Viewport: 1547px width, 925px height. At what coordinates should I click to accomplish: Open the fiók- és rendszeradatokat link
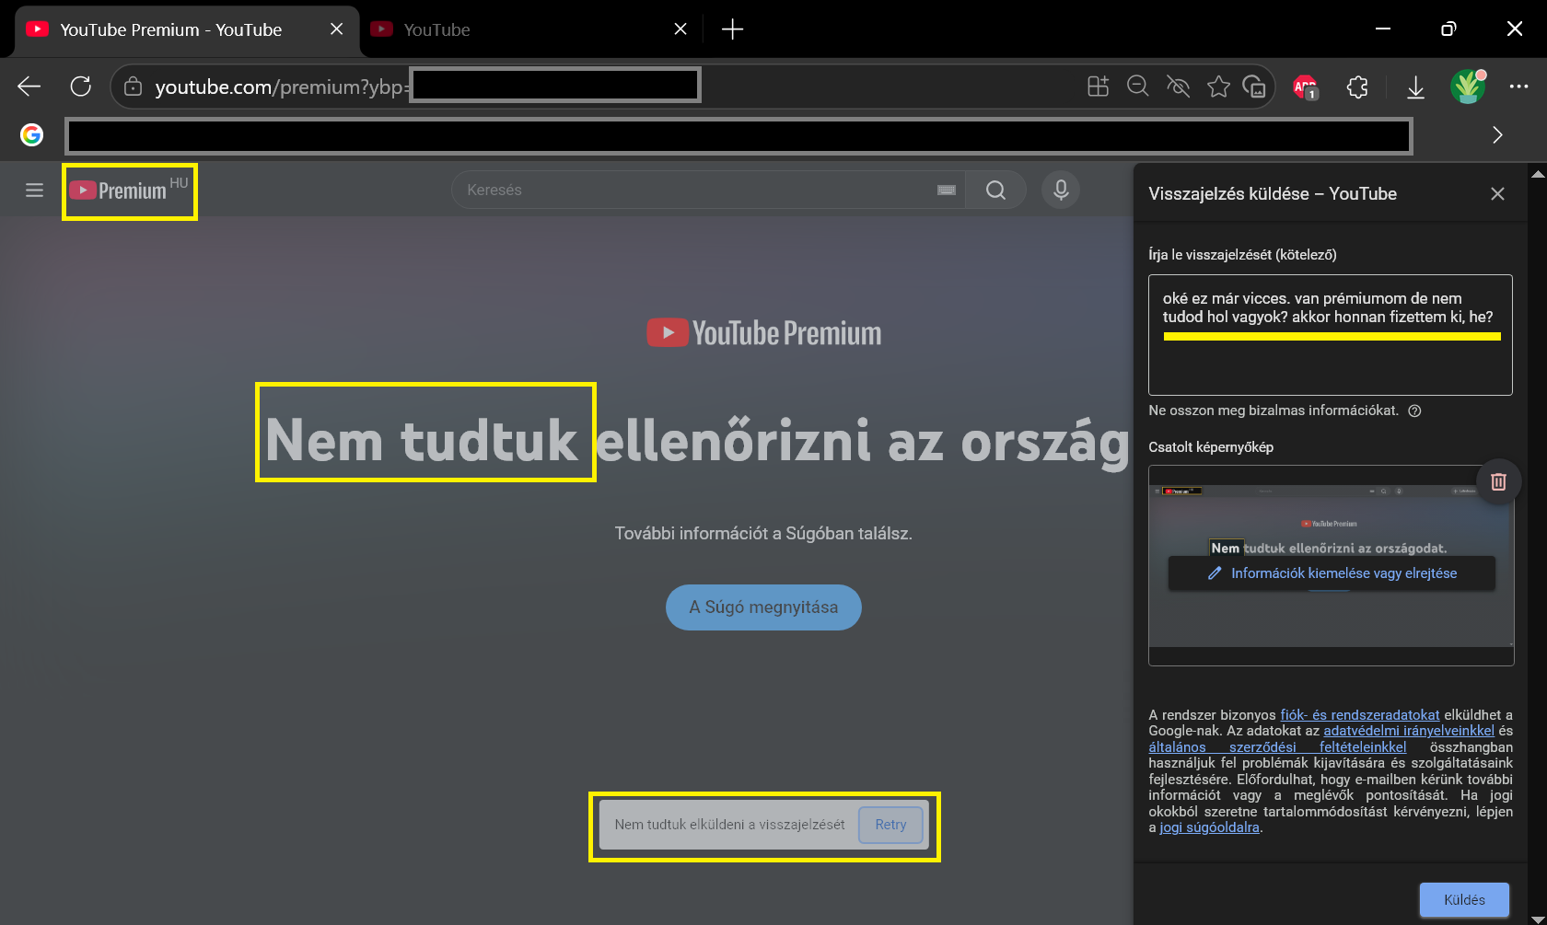pos(1360,715)
